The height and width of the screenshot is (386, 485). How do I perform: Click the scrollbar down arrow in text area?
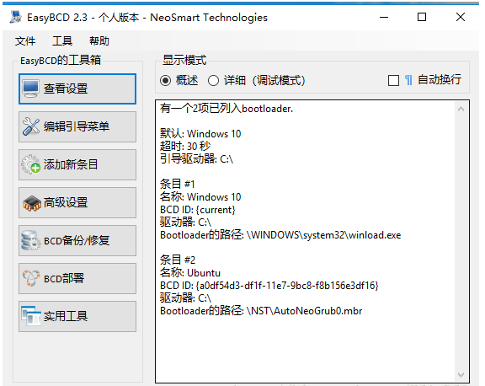click(461, 375)
